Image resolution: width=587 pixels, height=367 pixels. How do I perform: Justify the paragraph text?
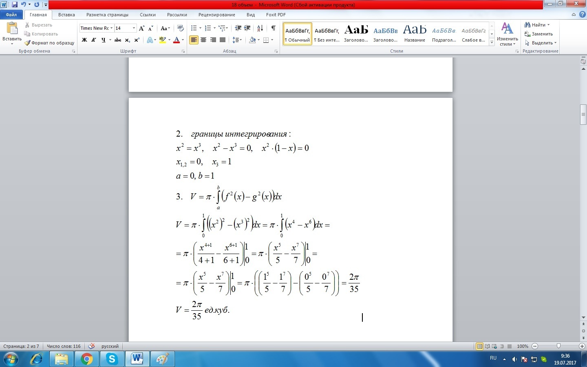[x=223, y=40]
